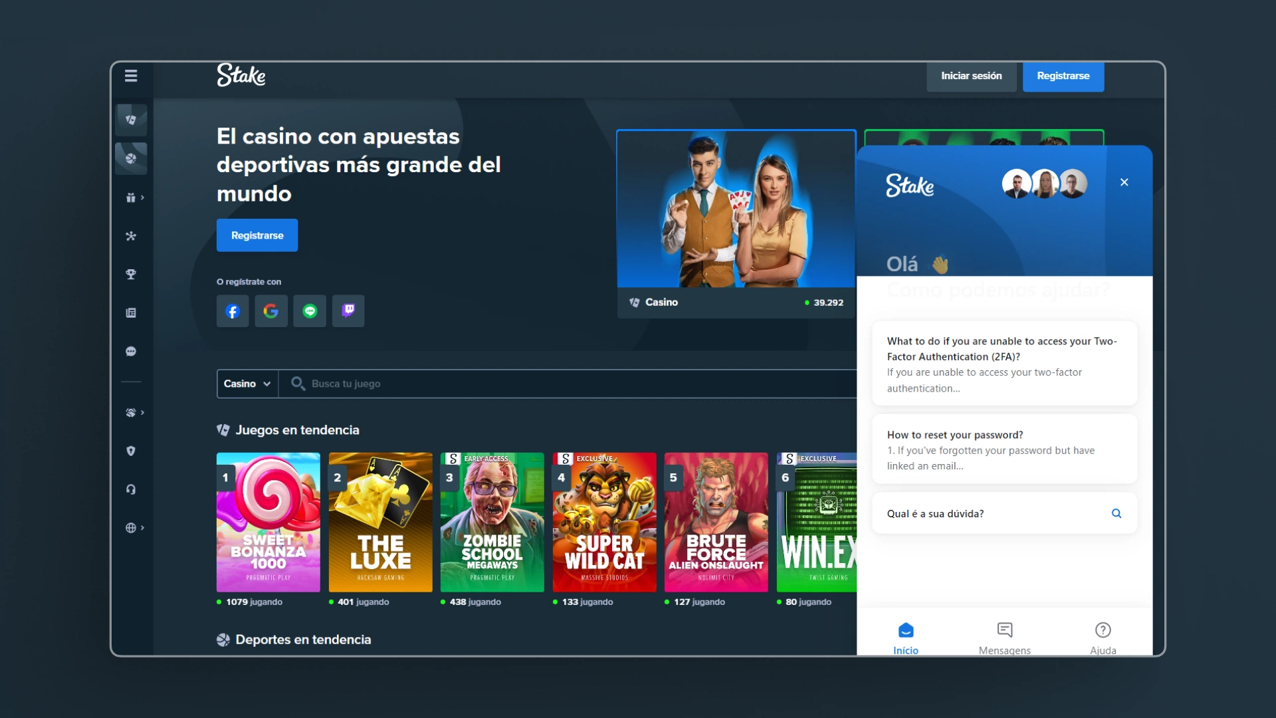Click the Stake logo in chat widget
Viewport: 1276px width, 718px height.
910,185
